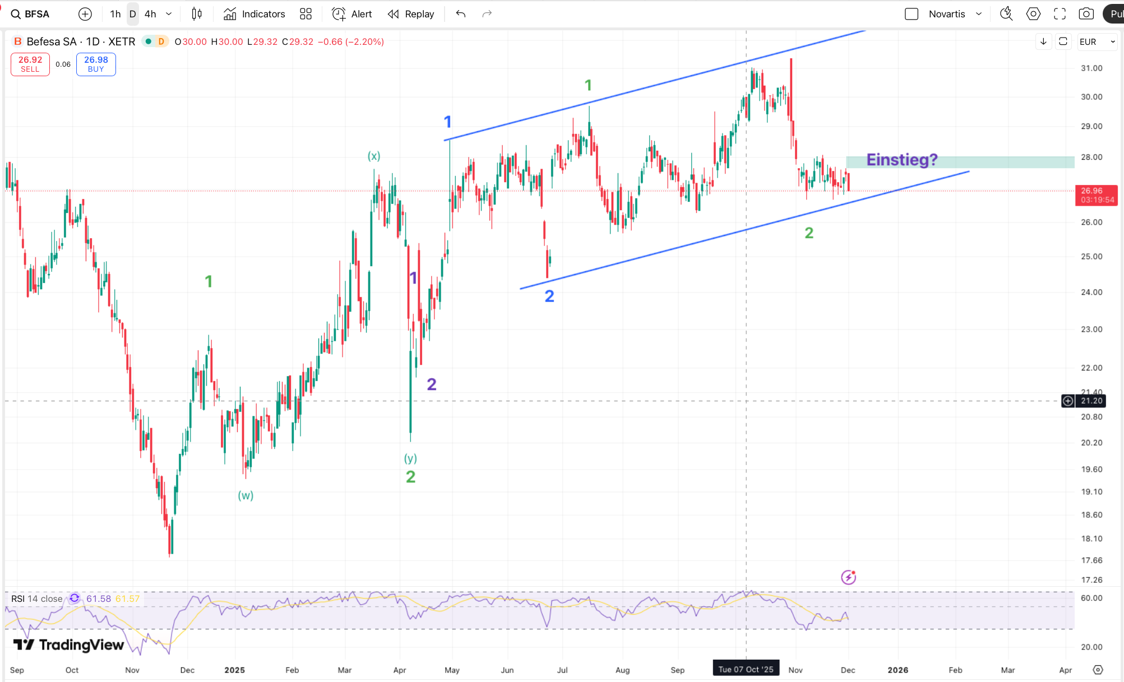Image resolution: width=1124 pixels, height=682 pixels.
Task: Switch to the 4h timeframe
Action: pos(150,14)
